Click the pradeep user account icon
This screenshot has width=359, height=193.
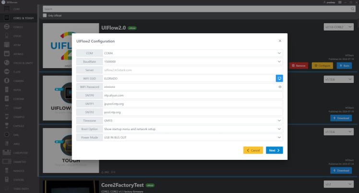[x=324, y=2]
